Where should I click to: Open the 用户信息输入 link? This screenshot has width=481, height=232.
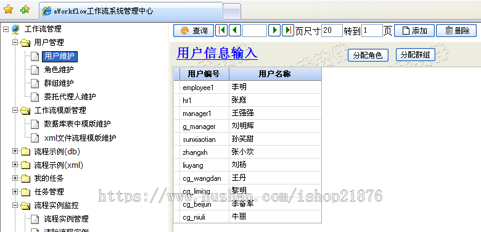point(217,53)
